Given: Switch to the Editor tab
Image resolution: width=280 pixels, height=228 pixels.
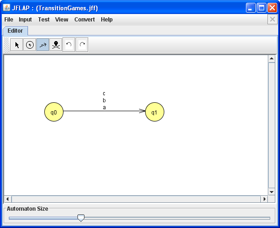Looking at the screenshot, I should (x=15, y=31).
